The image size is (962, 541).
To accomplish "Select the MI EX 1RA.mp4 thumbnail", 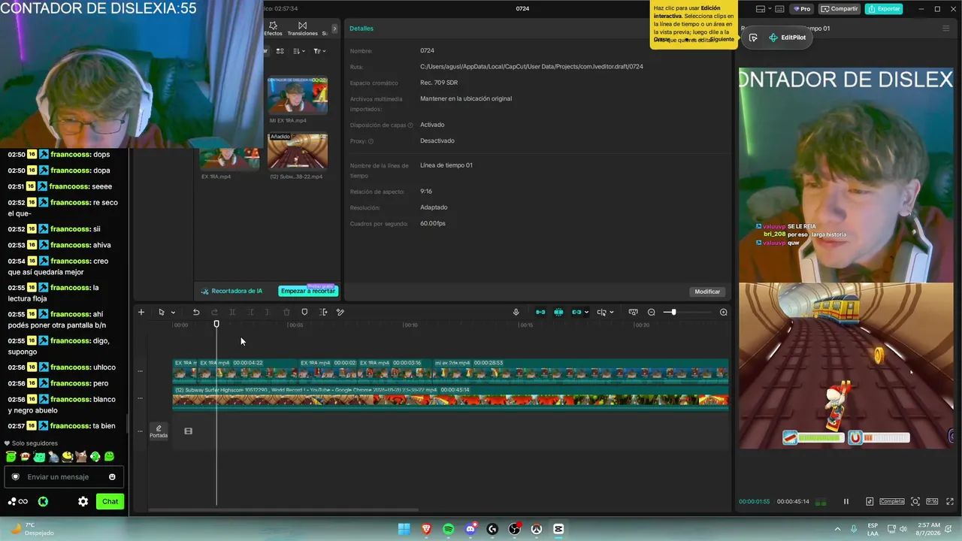I will point(298,95).
